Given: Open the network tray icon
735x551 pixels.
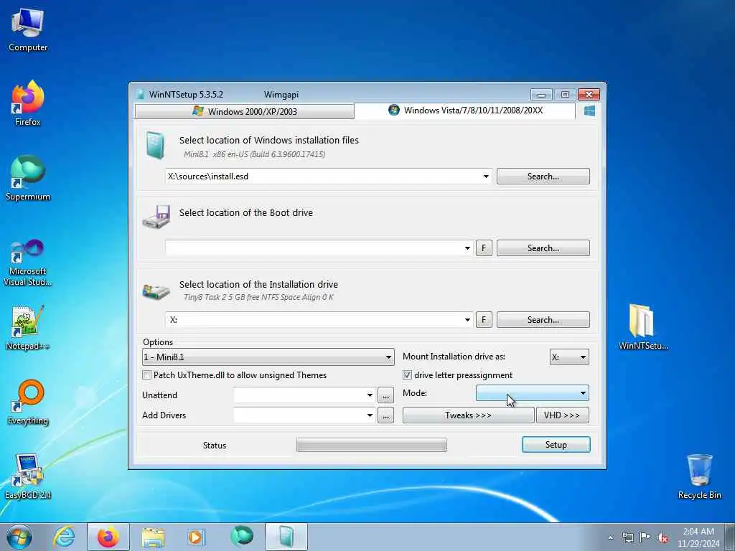Looking at the screenshot, I should click(627, 538).
